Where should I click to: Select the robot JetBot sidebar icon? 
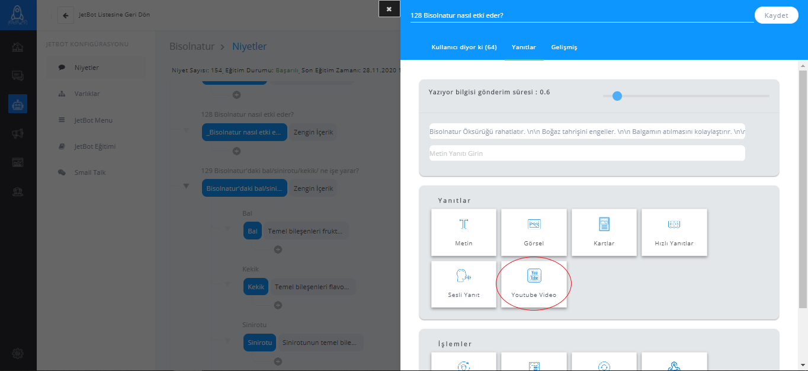click(18, 104)
